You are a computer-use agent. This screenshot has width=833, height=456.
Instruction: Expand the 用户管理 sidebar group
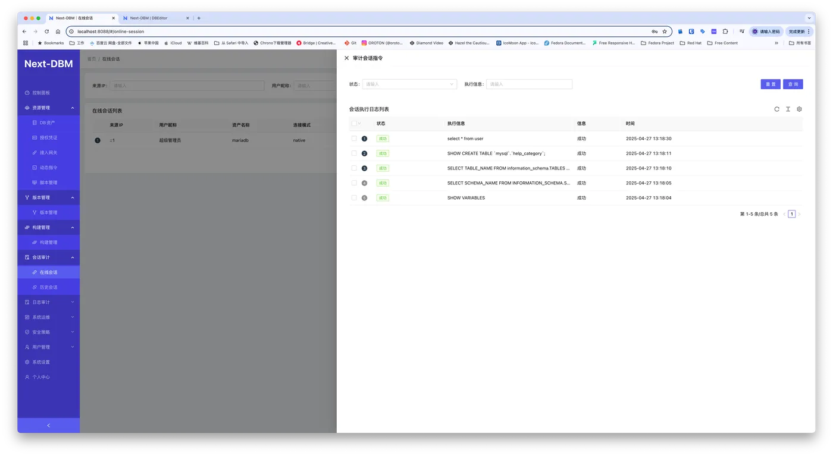click(x=49, y=347)
